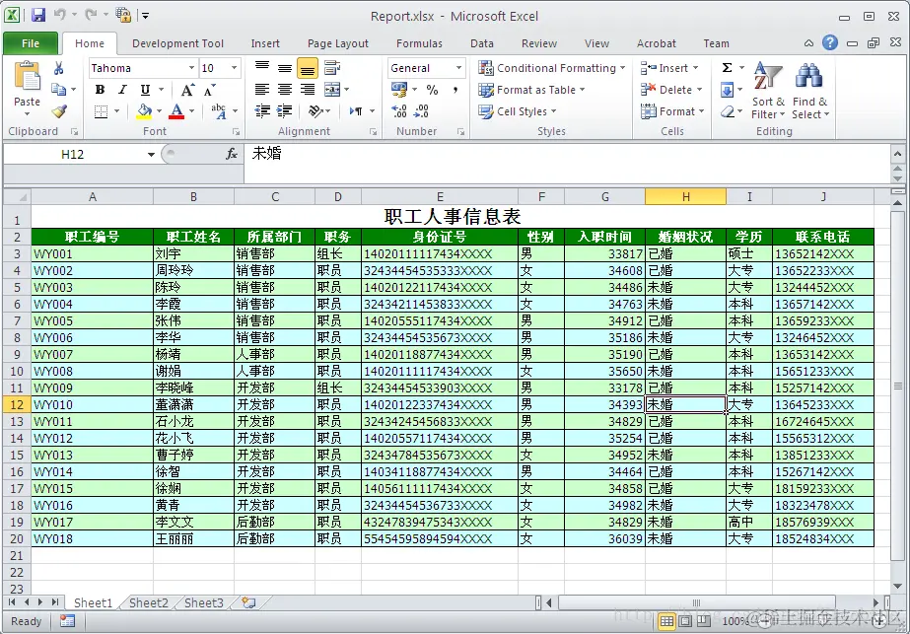Switch to Page Layout tab

point(338,43)
